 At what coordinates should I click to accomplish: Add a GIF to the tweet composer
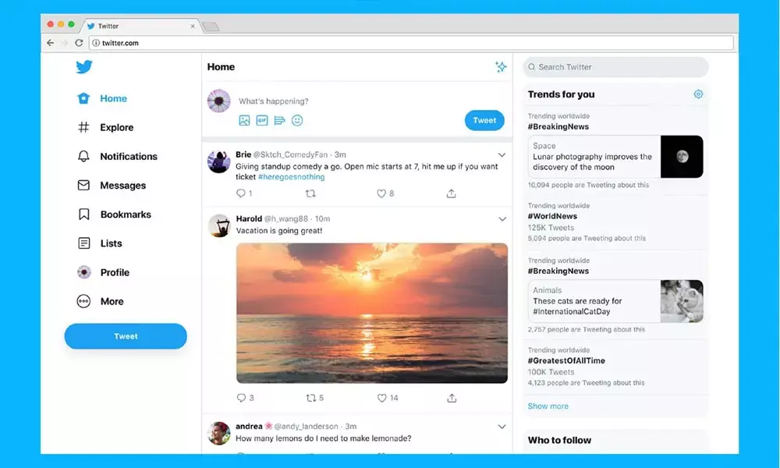[261, 120]
